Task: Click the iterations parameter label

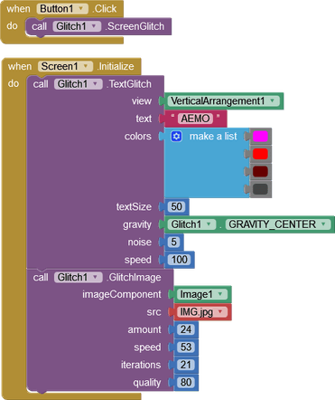Action: [141, 365]
